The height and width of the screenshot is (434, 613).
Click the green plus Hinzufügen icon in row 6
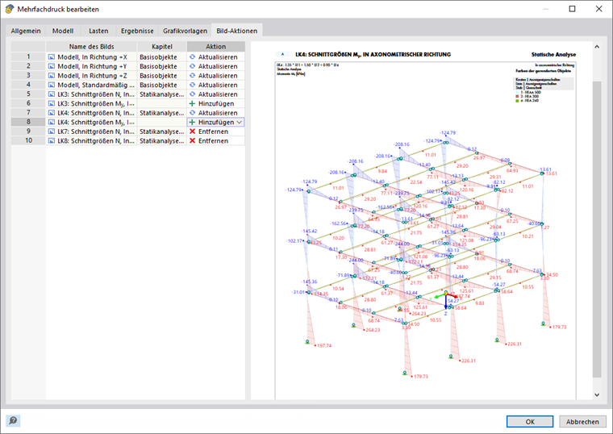pyautogui.click(x=192, y=103)
